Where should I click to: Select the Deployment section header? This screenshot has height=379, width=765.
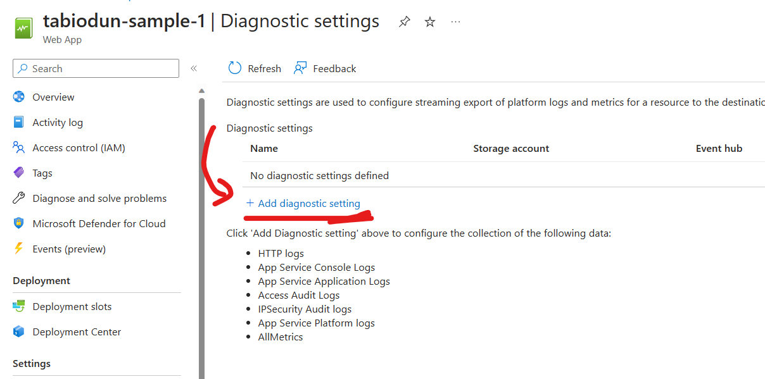coord(41,280)
